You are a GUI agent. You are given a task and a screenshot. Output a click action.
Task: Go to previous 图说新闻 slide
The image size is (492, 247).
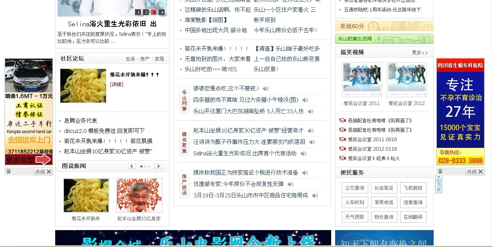click(132, 166)
